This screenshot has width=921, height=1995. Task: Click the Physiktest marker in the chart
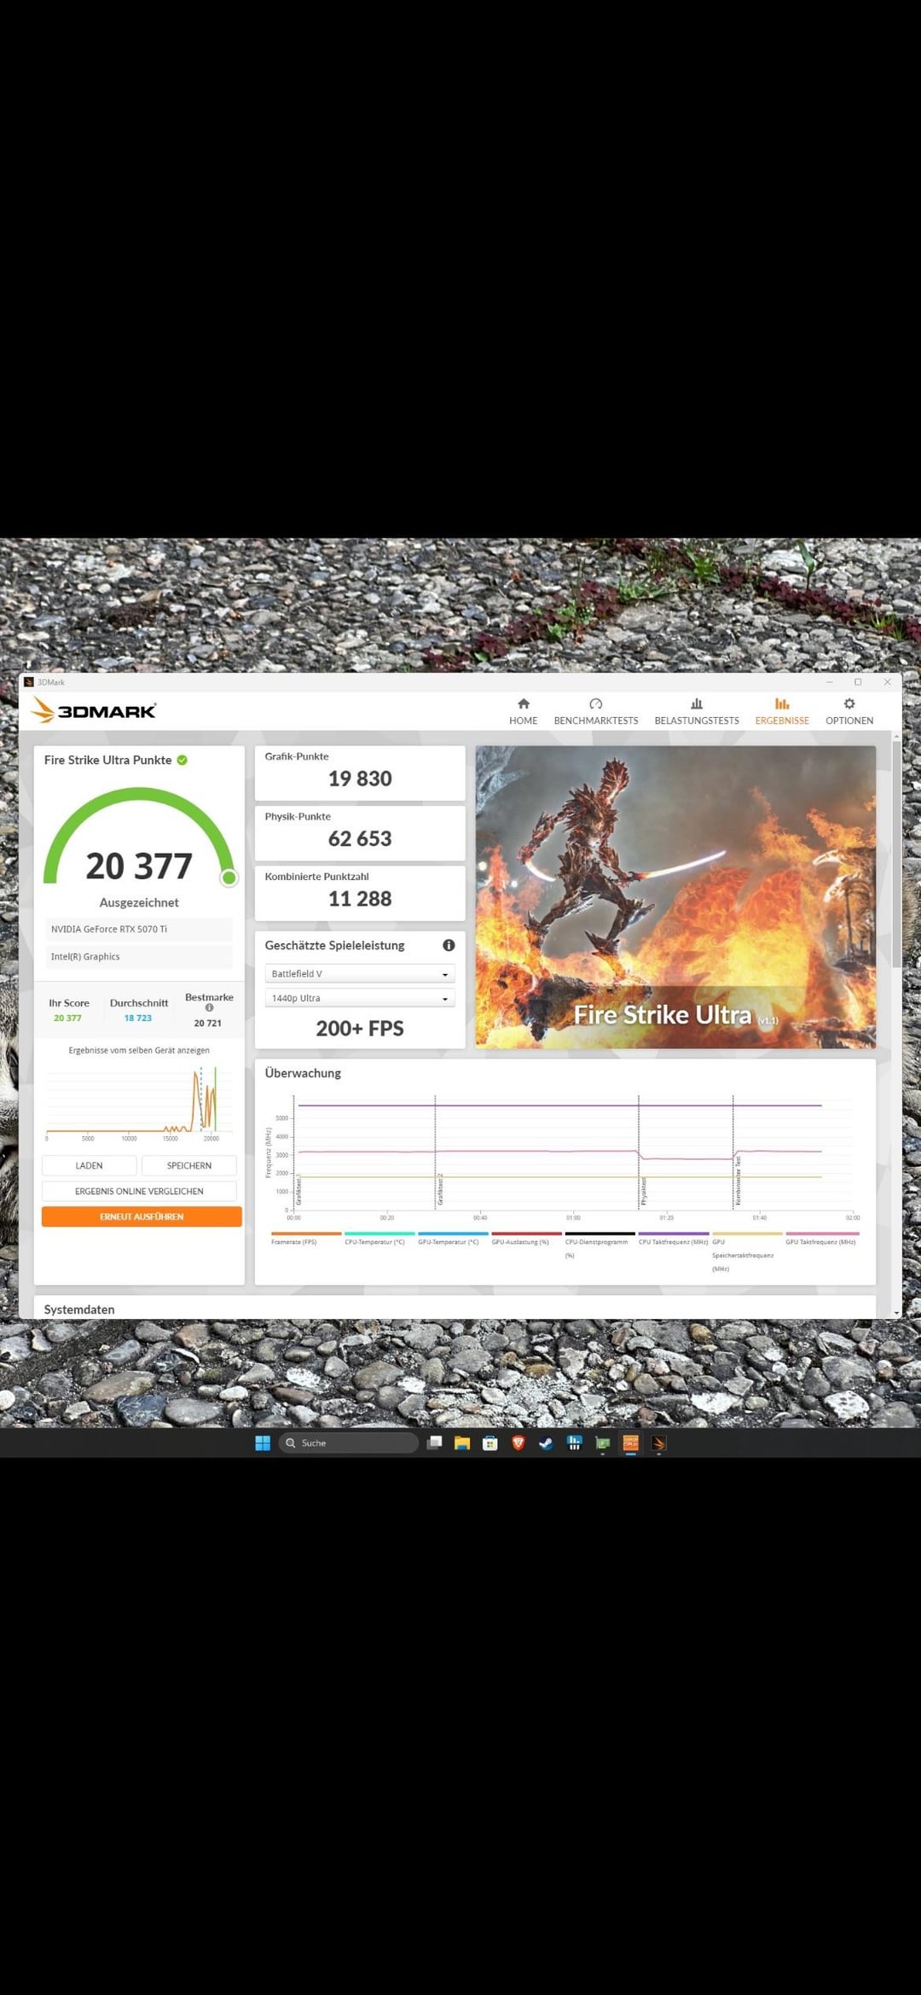[644, 1191]
